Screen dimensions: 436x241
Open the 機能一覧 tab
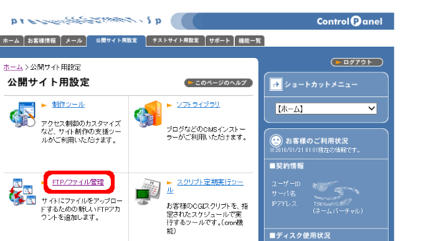249,41
